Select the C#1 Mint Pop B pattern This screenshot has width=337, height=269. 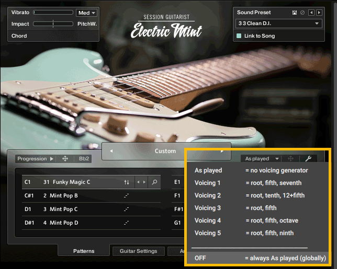pos(92,196)
